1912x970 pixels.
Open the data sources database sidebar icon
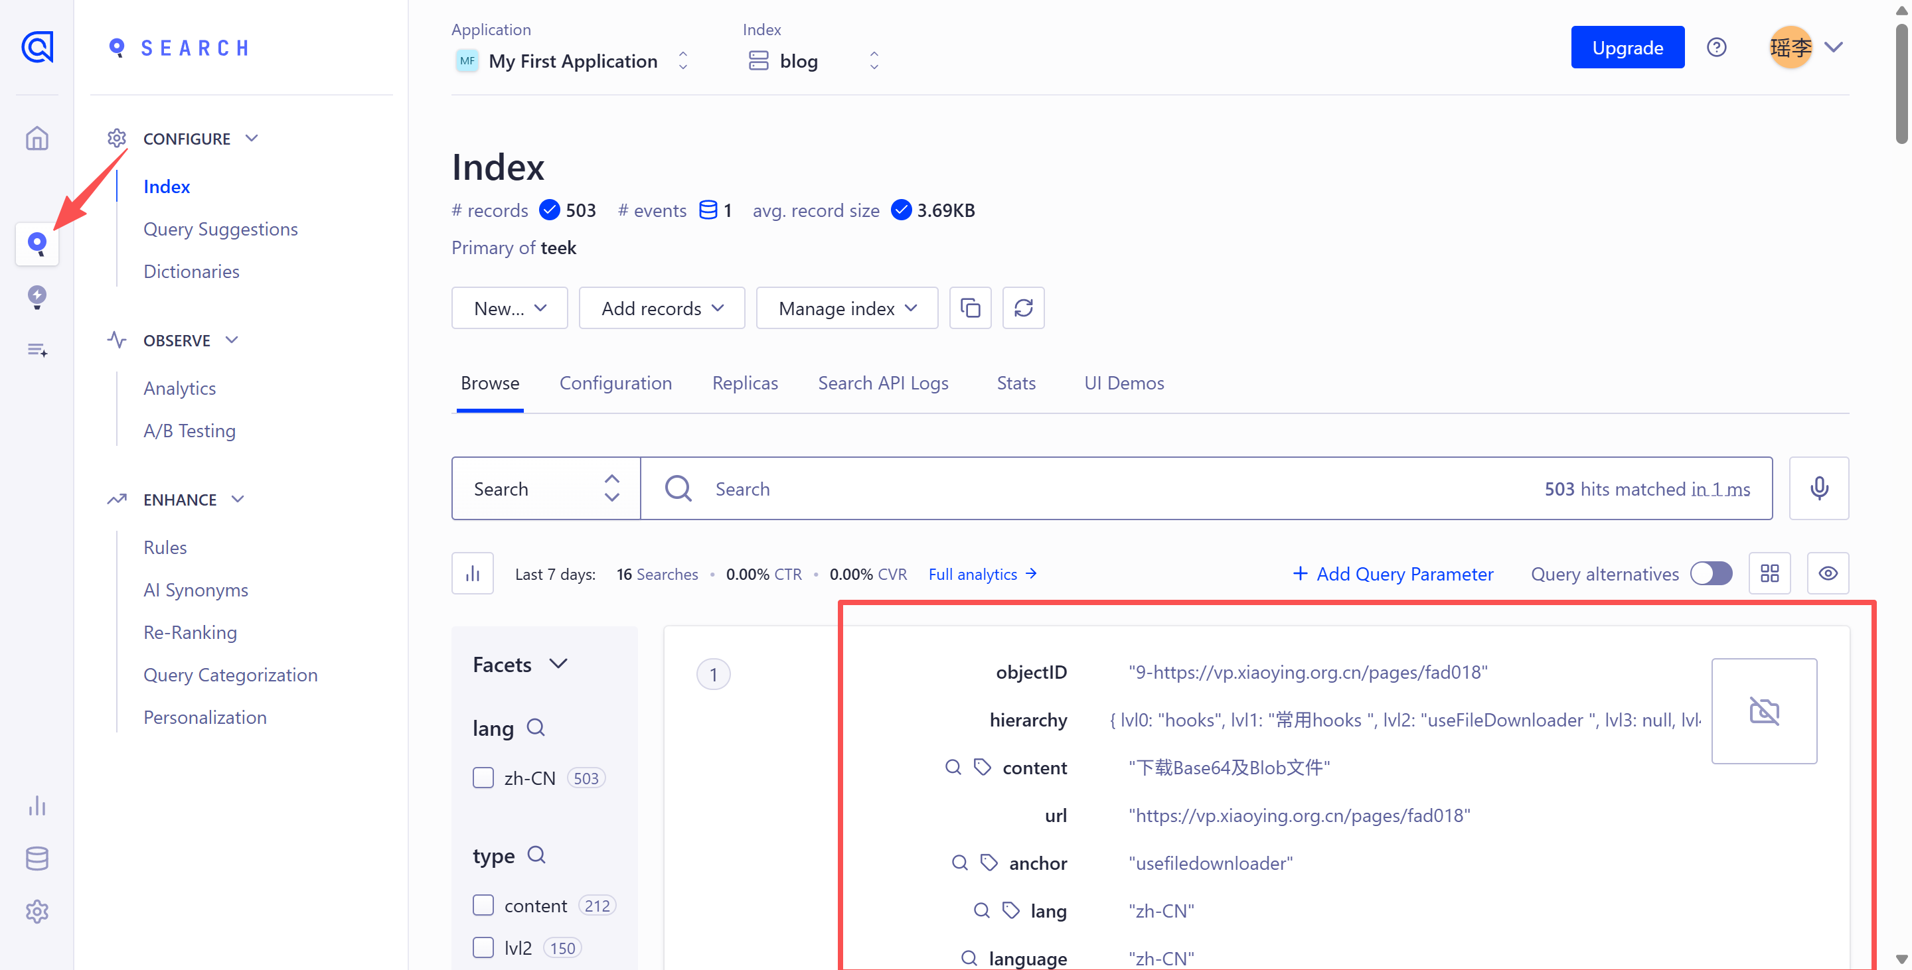click(x=37, y=858)
